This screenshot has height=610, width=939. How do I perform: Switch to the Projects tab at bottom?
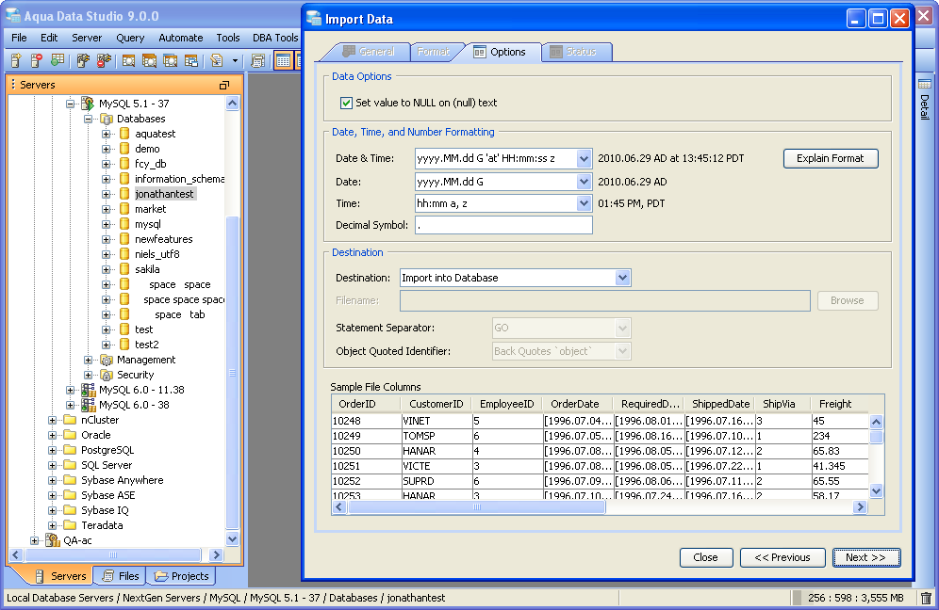click(181, 576)
